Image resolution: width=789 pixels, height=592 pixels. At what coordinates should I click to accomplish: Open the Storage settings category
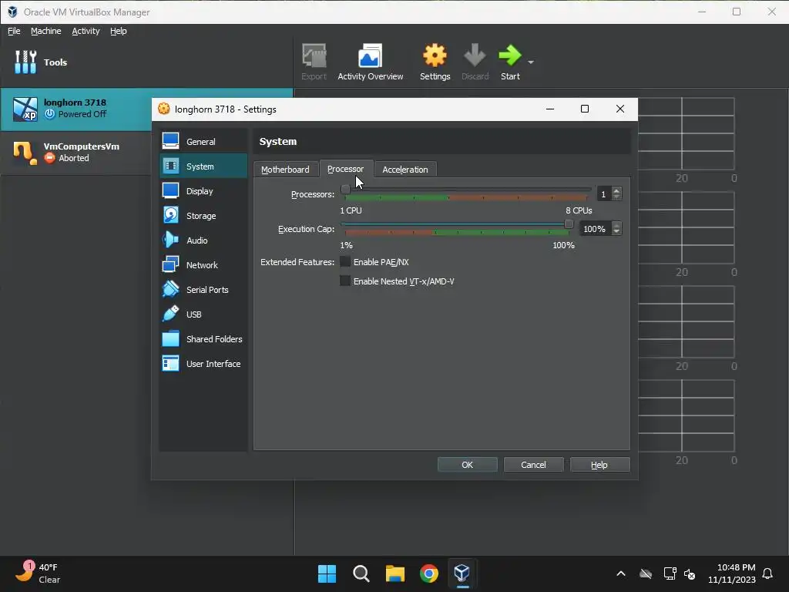coord(203,216)
